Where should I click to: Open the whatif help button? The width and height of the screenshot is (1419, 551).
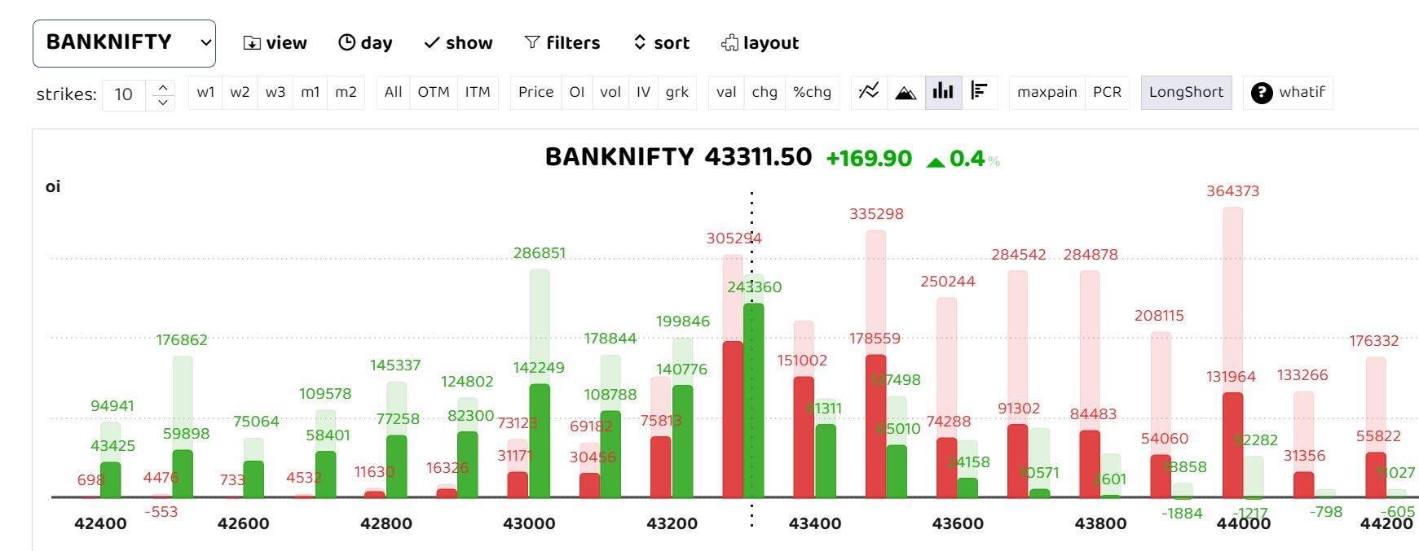[1289, 92]
